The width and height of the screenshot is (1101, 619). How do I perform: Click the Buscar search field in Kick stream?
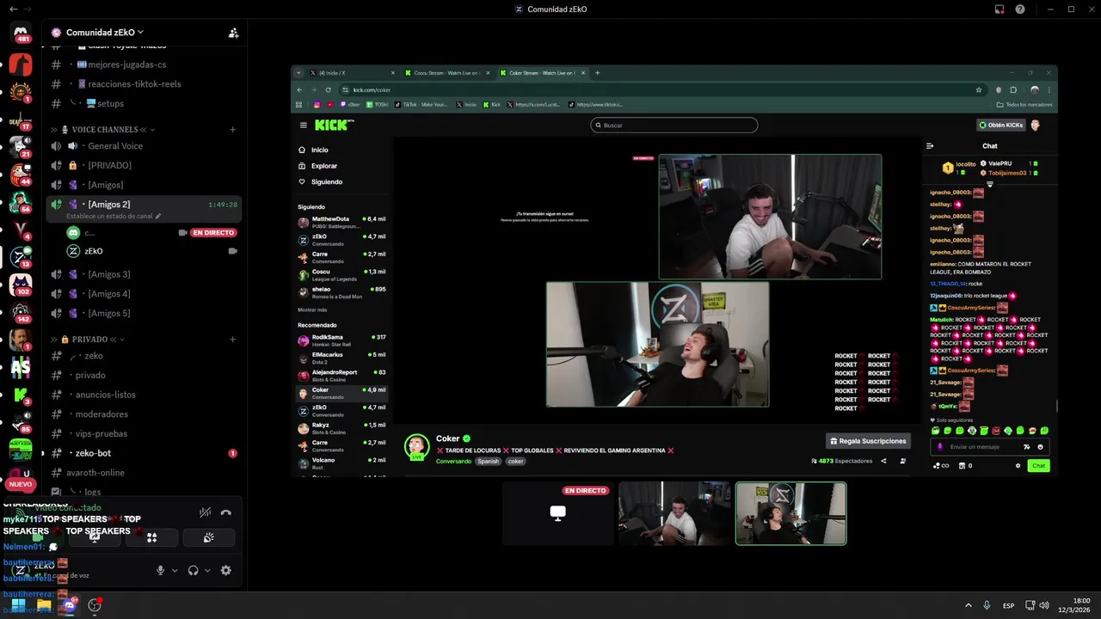point(674,126)
